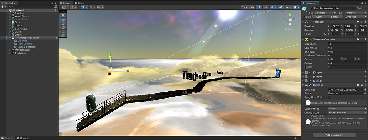Open the Tag Untagged dropdown

[x=325, y=13]
